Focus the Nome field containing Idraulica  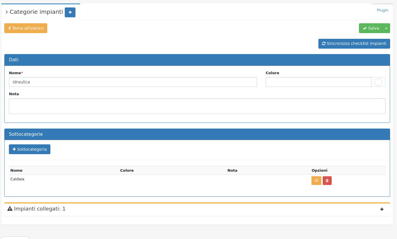(133, 82)
